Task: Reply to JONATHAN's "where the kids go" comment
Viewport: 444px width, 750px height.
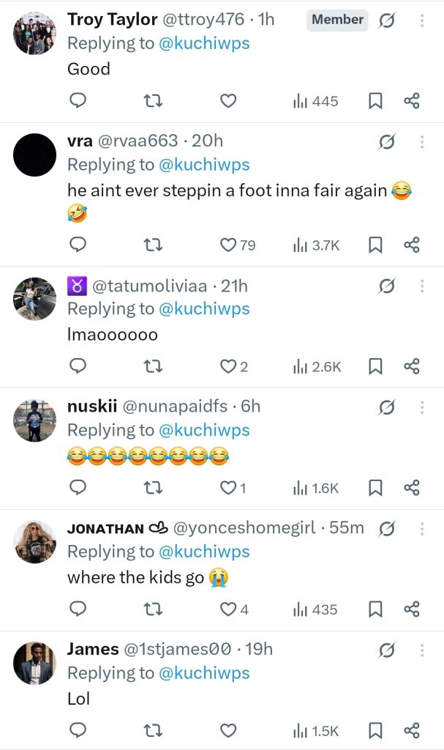Action: pyautogui.click(x=78, y=609)
